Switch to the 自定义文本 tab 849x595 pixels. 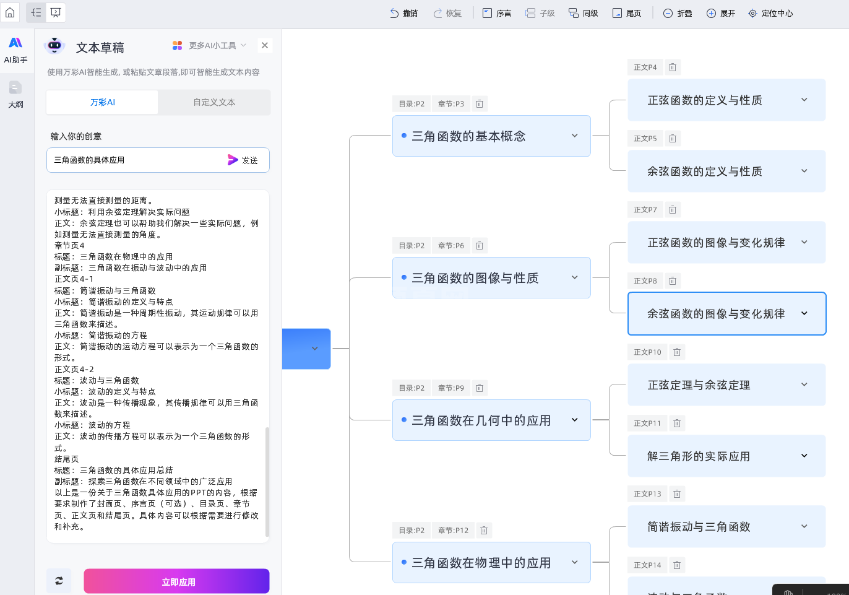tap(214, 102)
